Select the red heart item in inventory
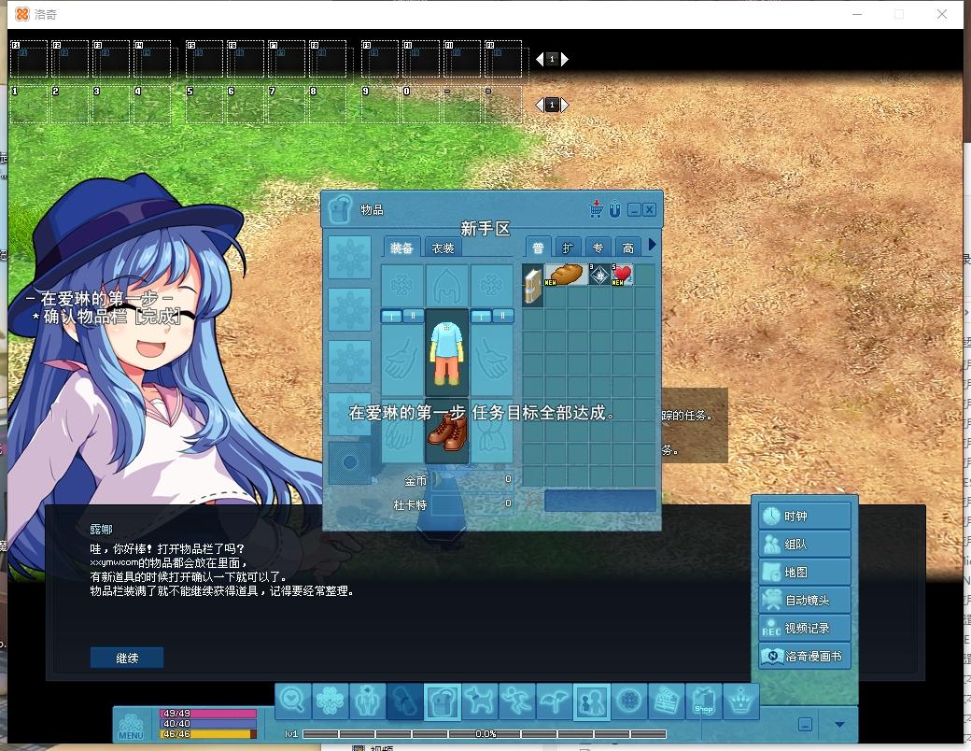 pos(622,275)
